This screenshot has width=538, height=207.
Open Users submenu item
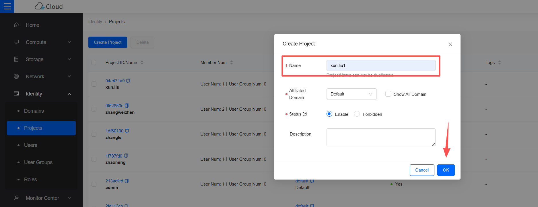coord(41,145)
